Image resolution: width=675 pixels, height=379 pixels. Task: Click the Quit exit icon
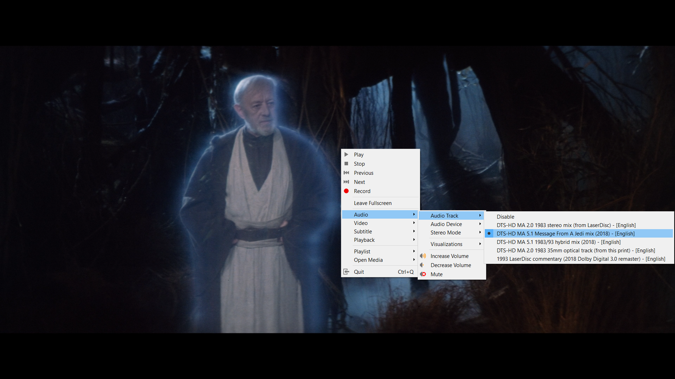(346, 272)
